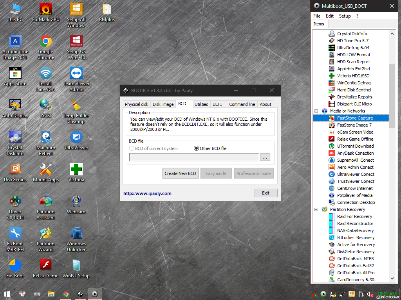Click the BCD file path field

194,157
